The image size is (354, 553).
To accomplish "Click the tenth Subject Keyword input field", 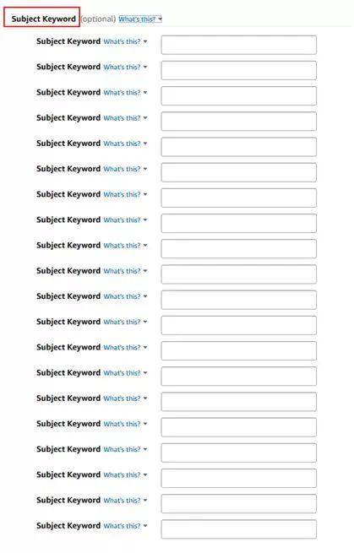I will [x=238, y=274].
